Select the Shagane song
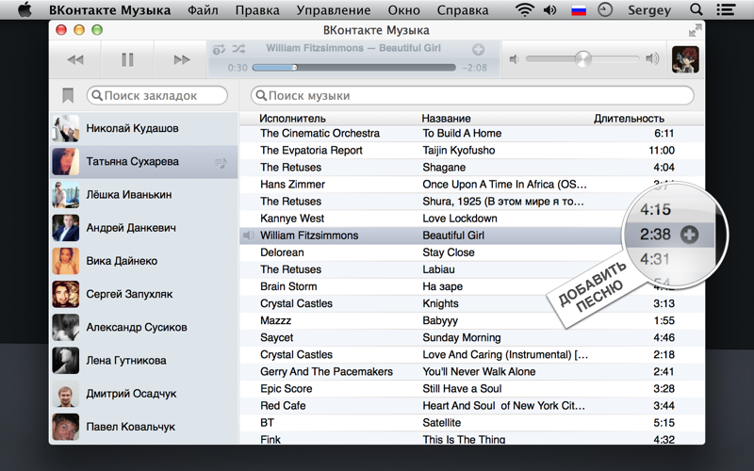This screenshot has width=754, height=471. 472,168
